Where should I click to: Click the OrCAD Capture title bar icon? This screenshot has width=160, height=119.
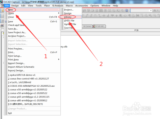click(x=2, y=2)
